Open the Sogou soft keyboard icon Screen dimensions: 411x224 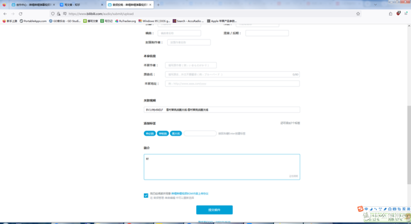pos(395,209)
